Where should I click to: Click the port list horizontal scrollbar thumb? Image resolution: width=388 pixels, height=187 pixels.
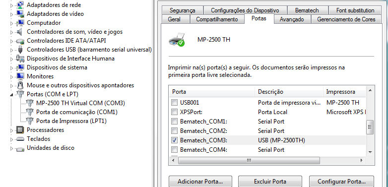[249, 160]
